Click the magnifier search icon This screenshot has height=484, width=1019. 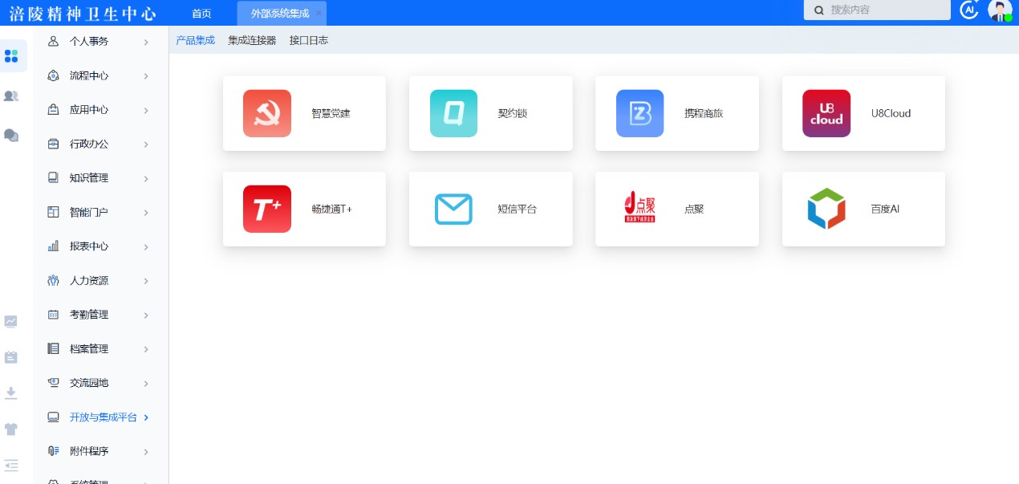coord(819,10)
